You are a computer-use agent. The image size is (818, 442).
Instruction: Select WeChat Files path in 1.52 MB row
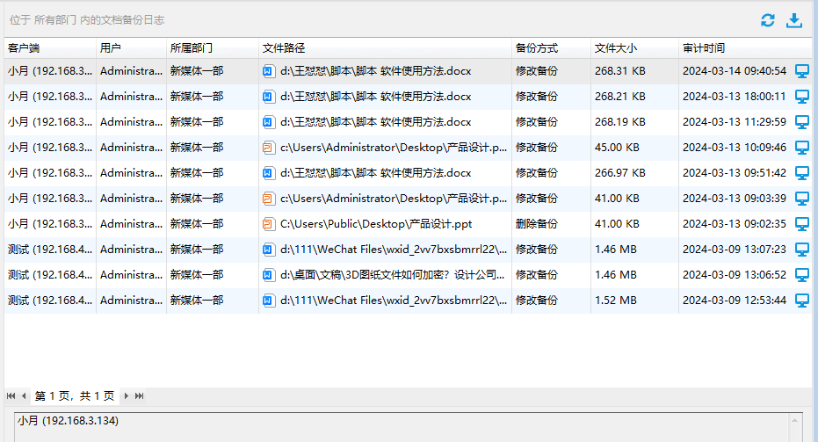pyautogui.click(x=394, y=301)
